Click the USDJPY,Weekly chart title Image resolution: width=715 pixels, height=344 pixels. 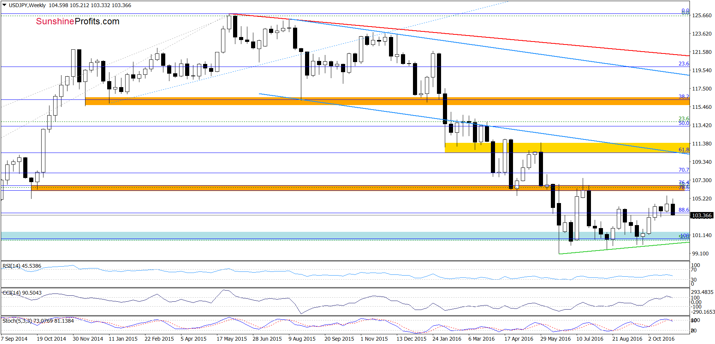coord(27,5)
